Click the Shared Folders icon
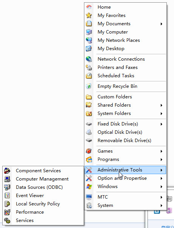 click(x=89, y=105)
